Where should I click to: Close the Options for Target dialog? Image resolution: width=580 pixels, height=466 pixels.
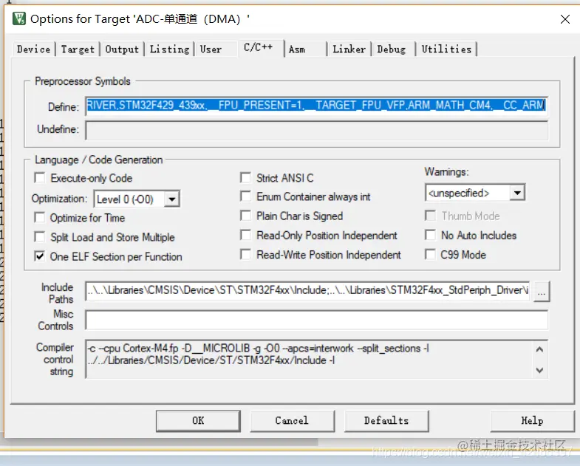(x=564, y=19)
